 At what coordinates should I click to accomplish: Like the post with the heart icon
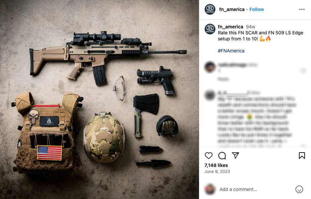tap(208, 156)
